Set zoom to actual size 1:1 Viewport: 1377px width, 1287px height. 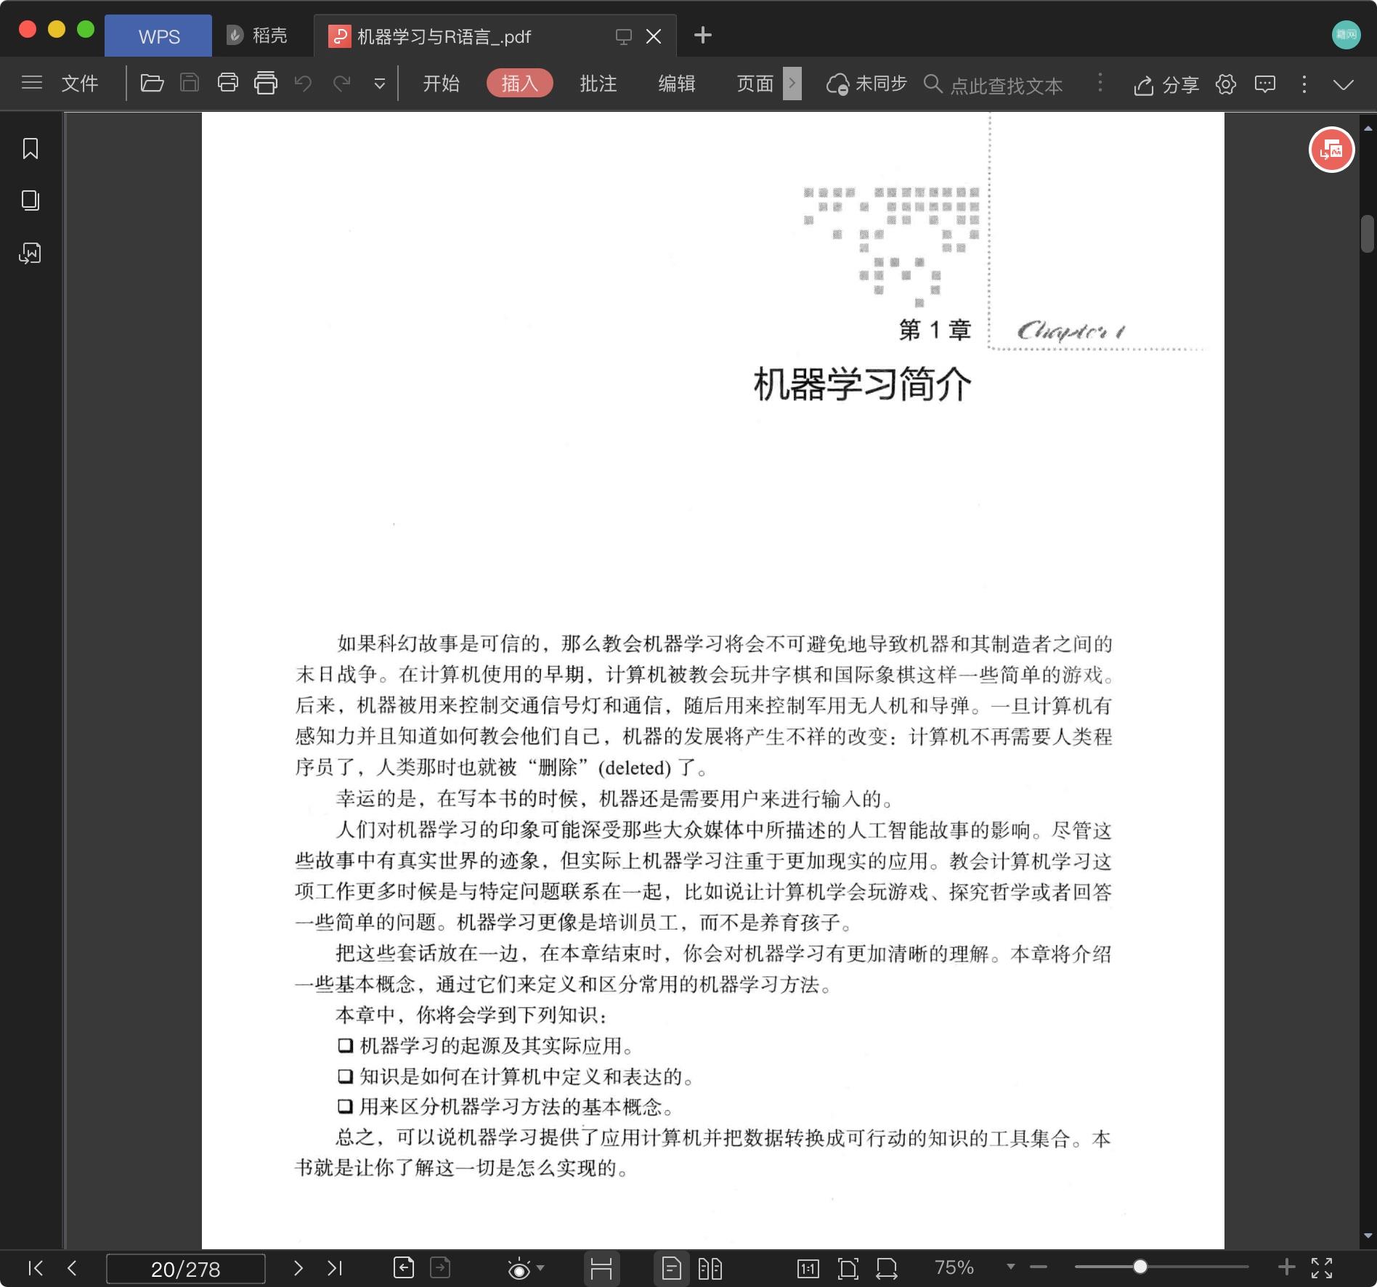(808, 1268)
